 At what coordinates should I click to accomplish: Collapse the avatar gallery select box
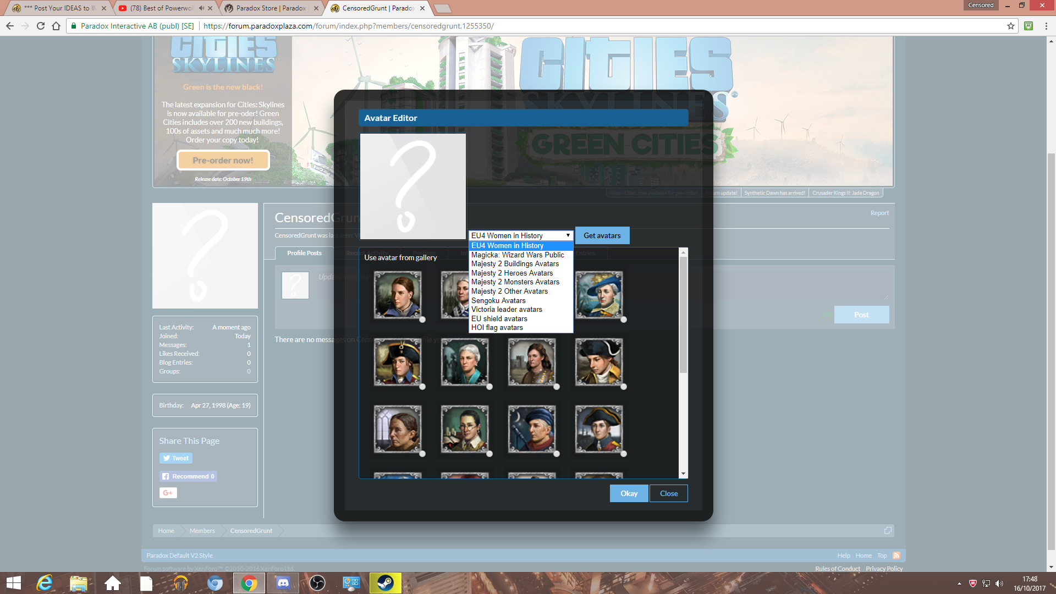coord(521,235)
